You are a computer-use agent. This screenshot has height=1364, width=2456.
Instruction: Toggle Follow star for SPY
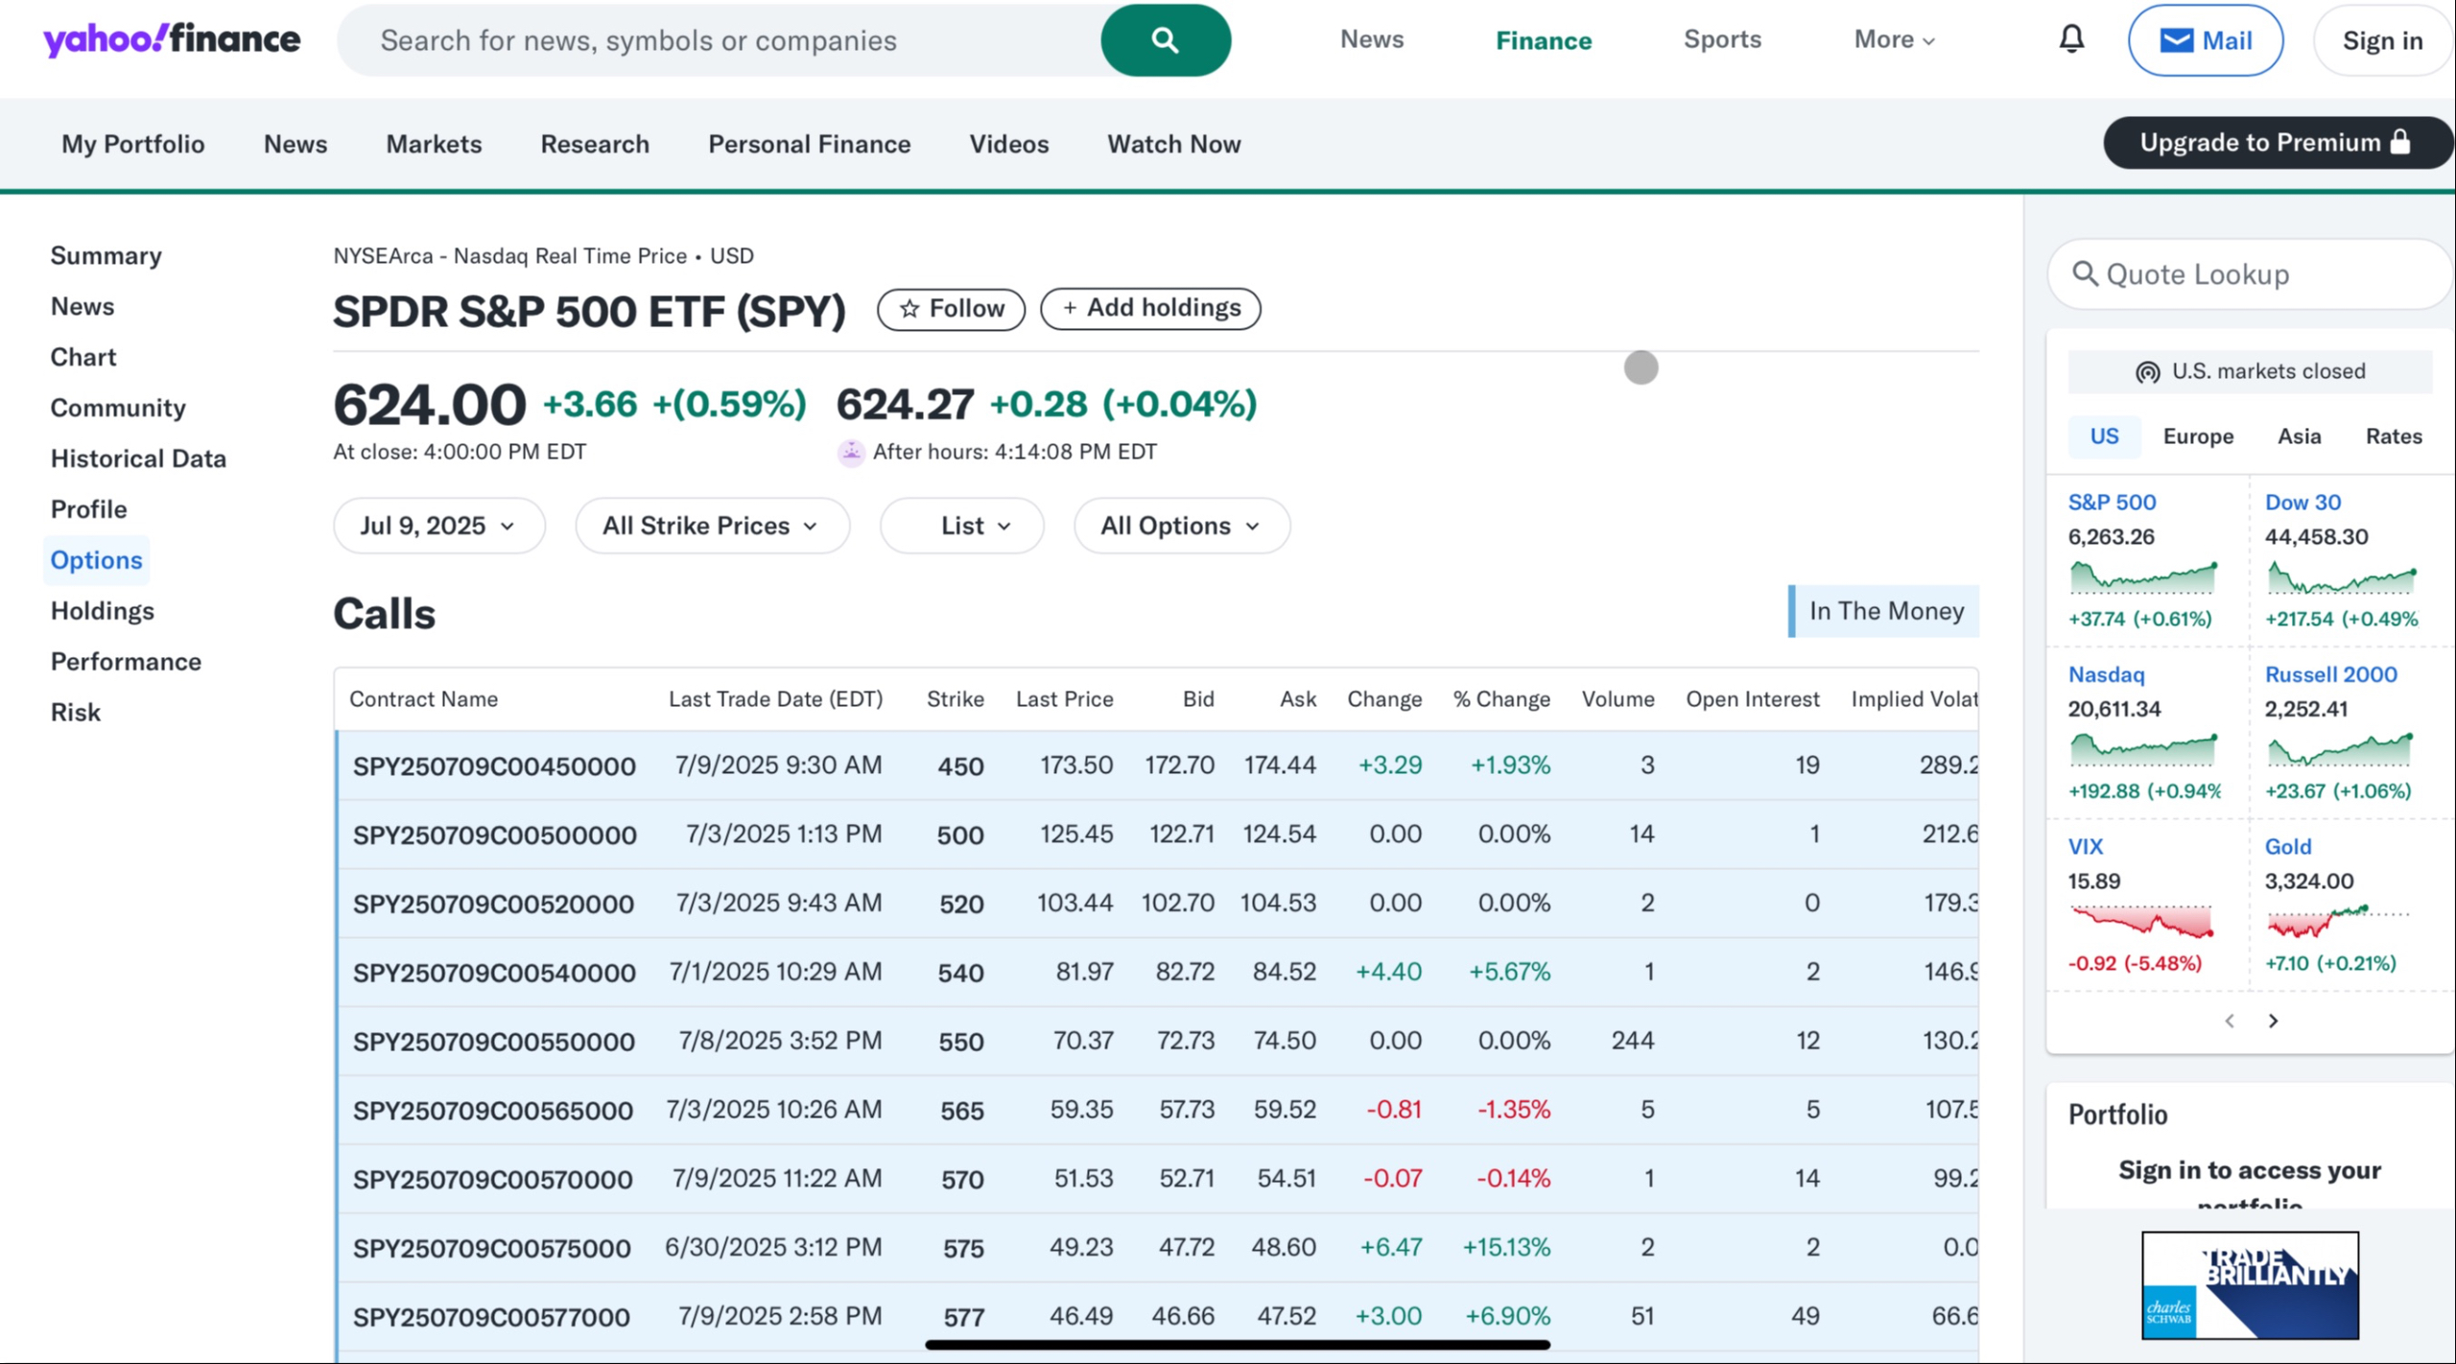point(951,309)
